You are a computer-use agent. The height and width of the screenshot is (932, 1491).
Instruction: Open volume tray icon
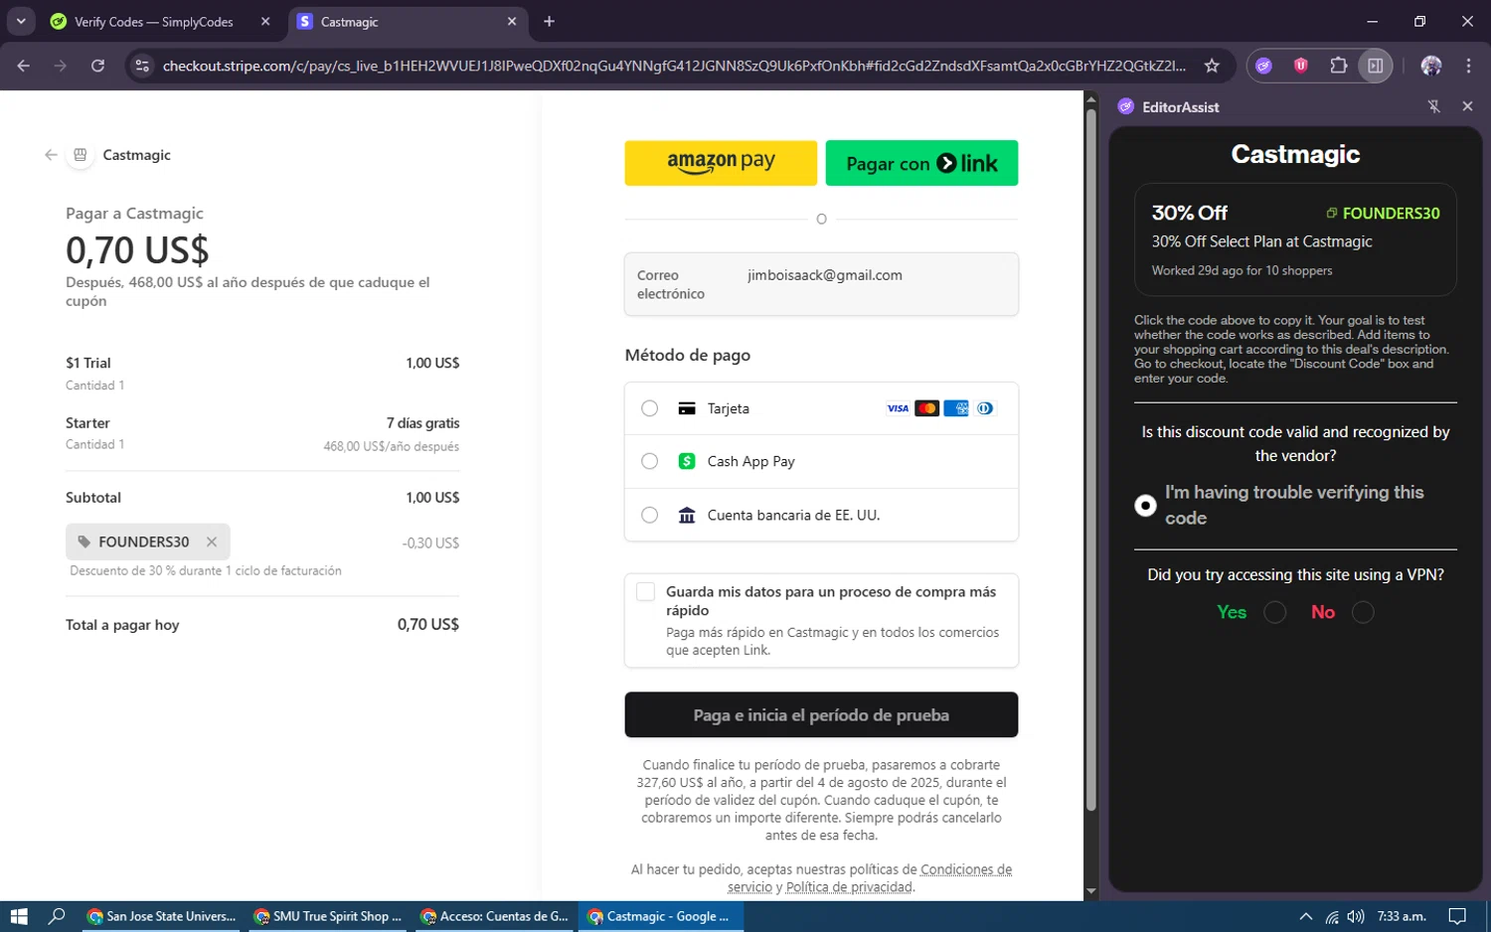click(1356, 916)
